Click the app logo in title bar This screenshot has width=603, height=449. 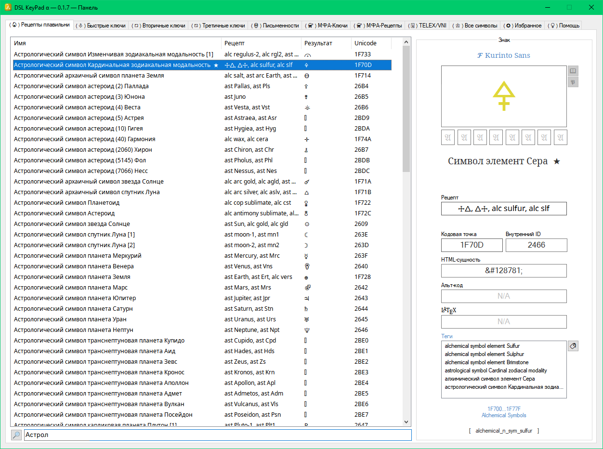(x=8, y=7)
